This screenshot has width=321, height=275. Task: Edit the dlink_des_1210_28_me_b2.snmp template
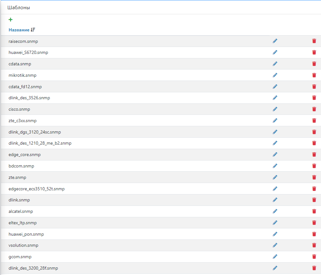pos(275,143)
